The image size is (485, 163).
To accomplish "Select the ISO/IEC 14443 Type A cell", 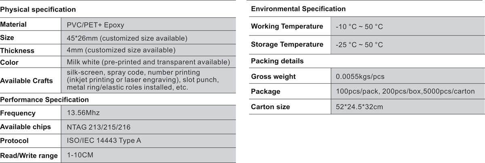I will click(x=148, y=141).
